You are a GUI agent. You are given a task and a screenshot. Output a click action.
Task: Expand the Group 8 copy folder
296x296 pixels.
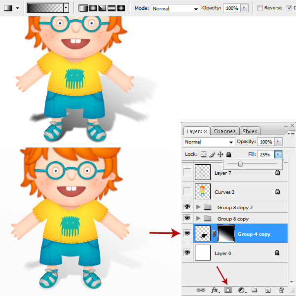[198, 218]
